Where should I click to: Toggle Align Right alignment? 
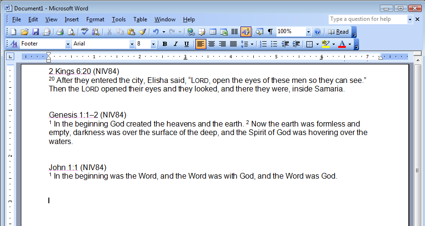[x=222, y=44]
